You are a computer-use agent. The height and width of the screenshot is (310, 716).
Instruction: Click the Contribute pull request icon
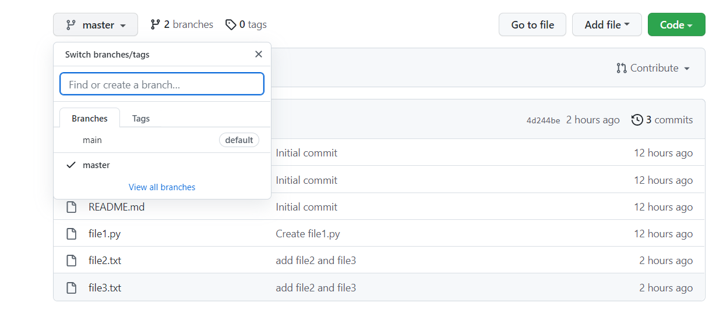pos(622,68)
